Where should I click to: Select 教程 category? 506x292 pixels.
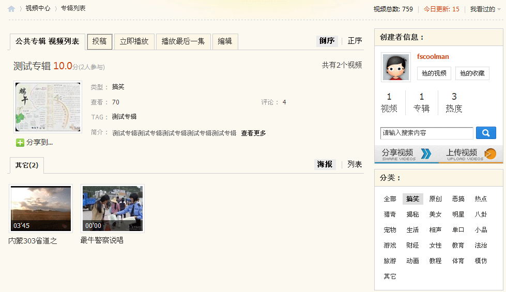(435, 260)
